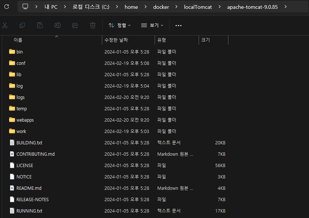309x218 pixels.
Task: Click apache-tomcat-9.0.85 breadcrumb segment
Action: coord(252,7)
